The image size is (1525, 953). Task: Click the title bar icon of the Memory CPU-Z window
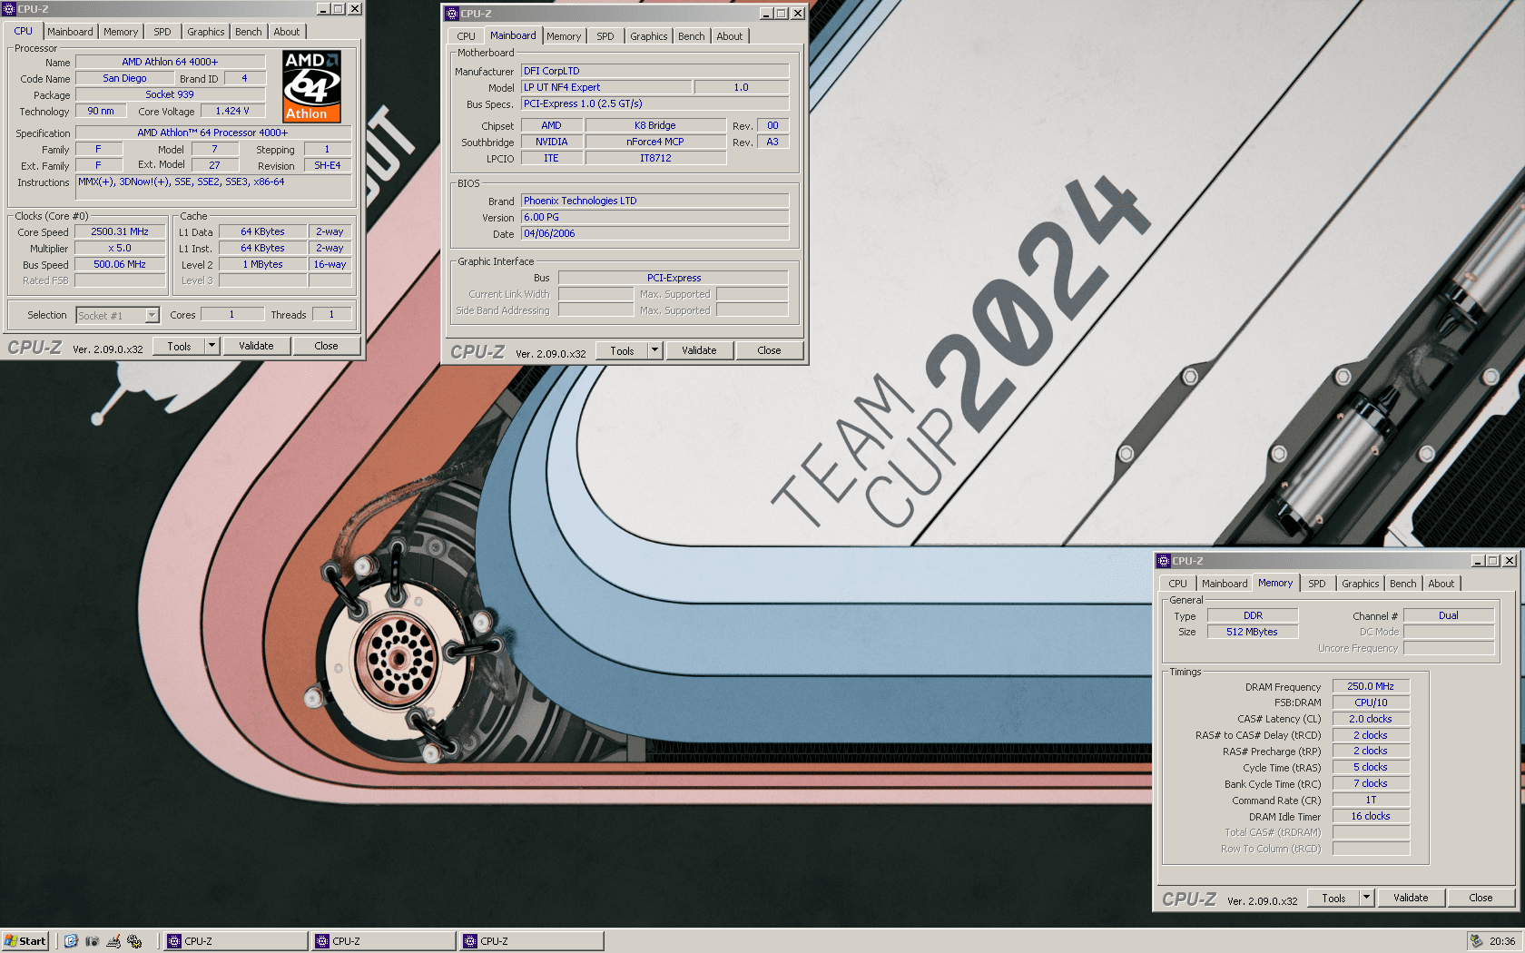coord(1164,561)
